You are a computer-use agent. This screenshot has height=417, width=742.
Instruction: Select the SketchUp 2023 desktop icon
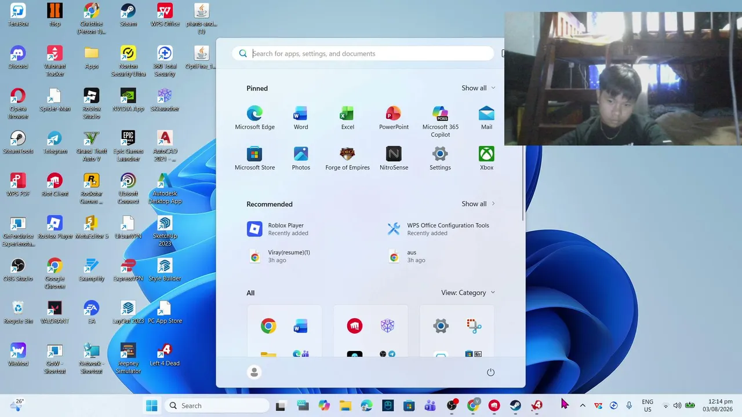click(165, 231)
